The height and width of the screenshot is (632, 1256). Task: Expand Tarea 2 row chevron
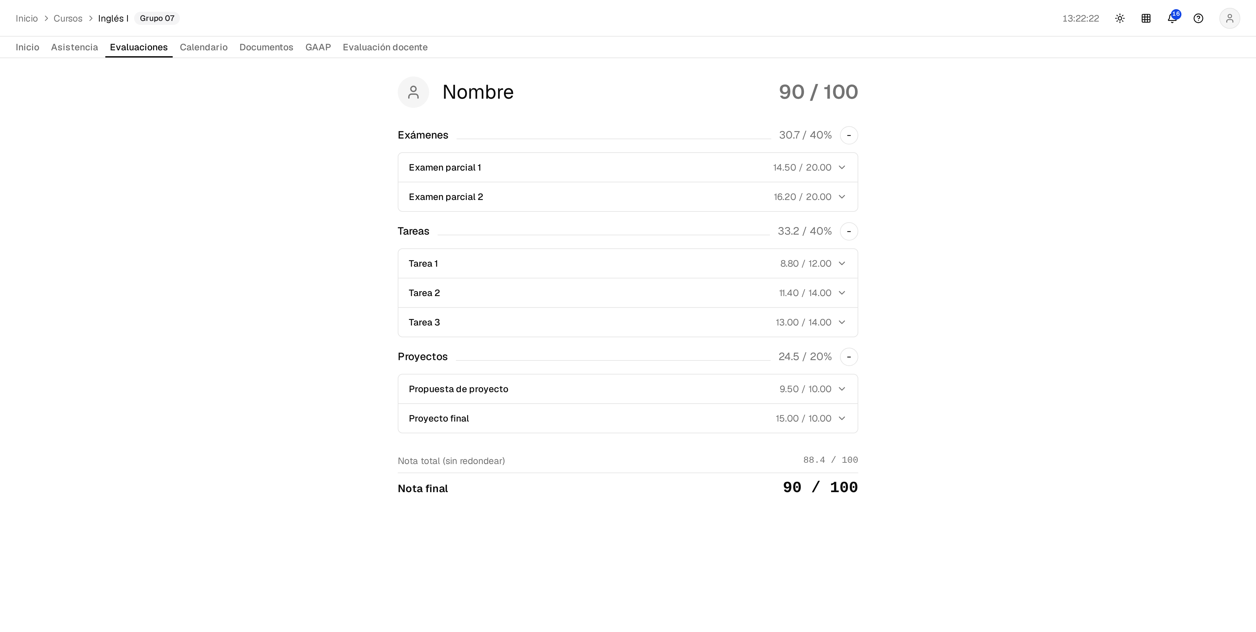pos(842,293)
